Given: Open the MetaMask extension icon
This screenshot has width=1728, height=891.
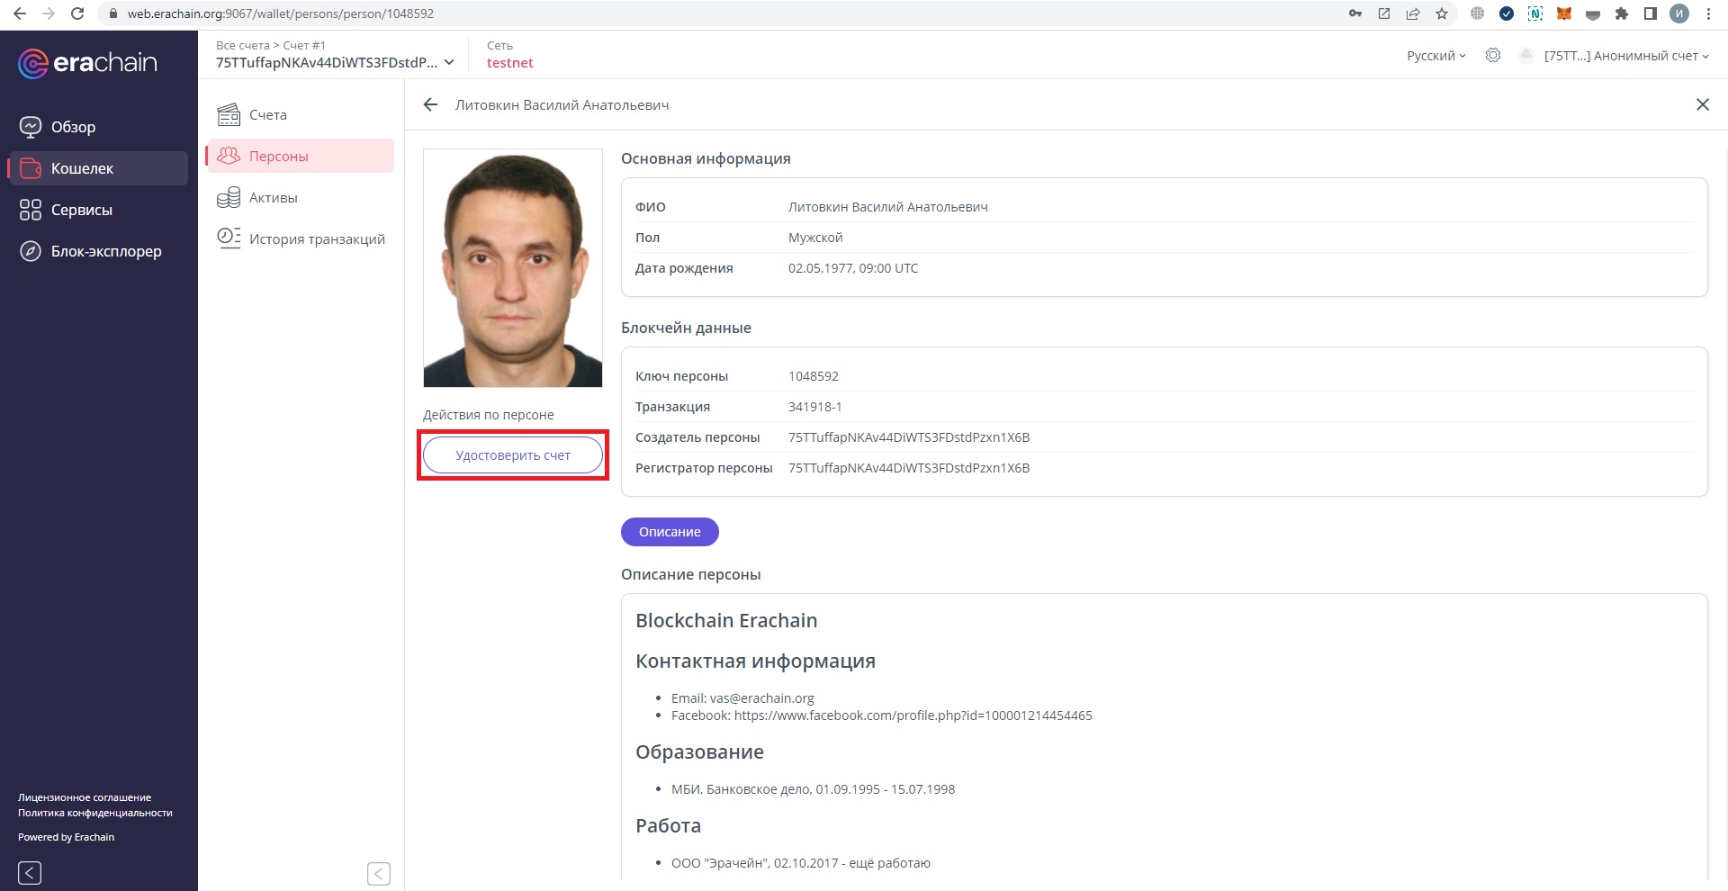Looking at the screenshot, I should pyautogui.click(x=1563, y=13).
